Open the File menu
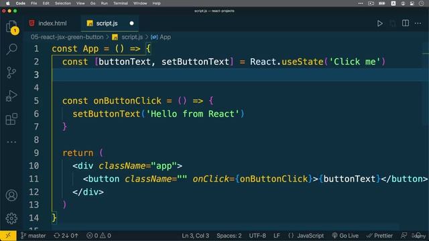This screenshot has width=429, height=241. 34,3
